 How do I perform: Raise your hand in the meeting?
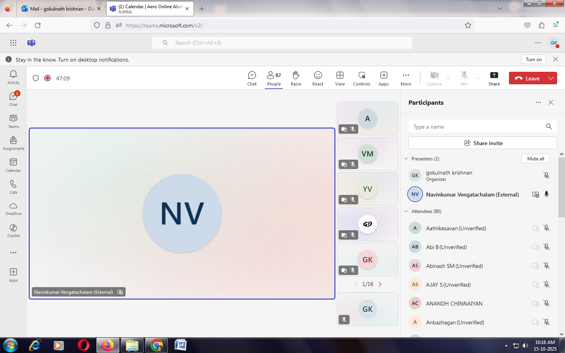click(296, 78)
